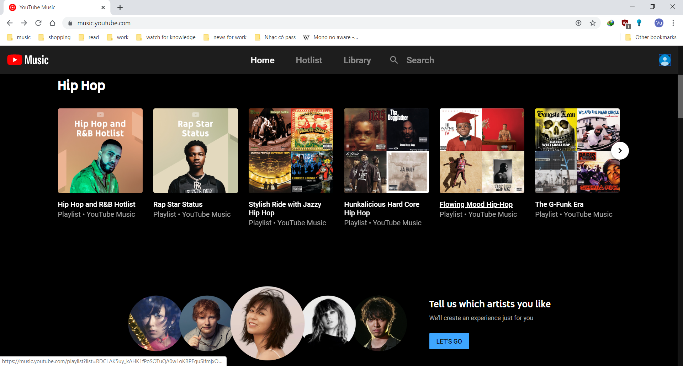Reload the page
The image size is (683, 366).
[38, 23]
